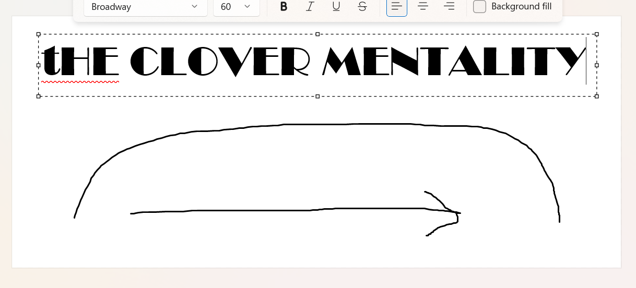The height and width of the screenshot is (288, 636).
Task: Align text to the left
Action: [397, 7]
